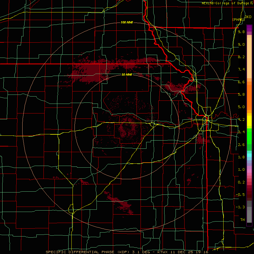Viewport: 254px width, 254px height.
Task: Click the 0.2 value on the scale
Action: click(x=241, y=182)
